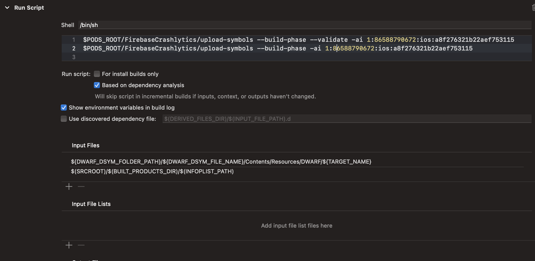Screen dimensions: 535x261
Task: Click the discovered dependency file path field
Action: click(x=347, y=119)
